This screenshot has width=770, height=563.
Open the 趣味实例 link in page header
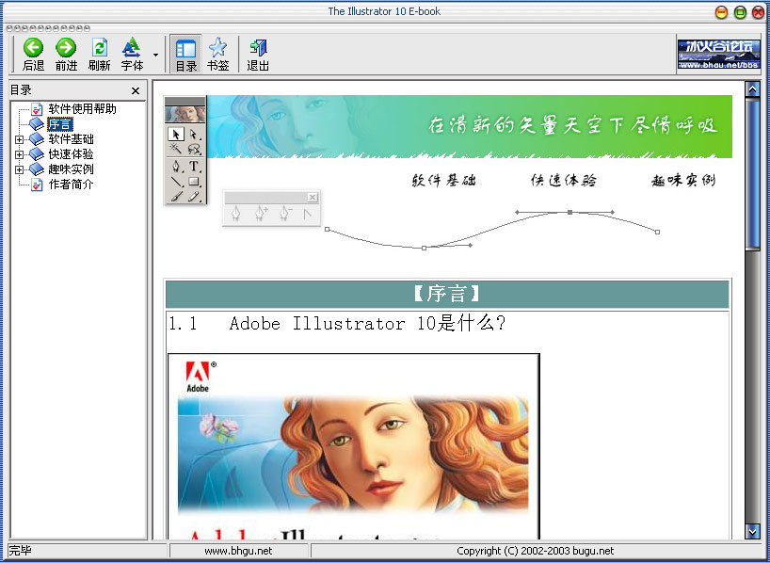click(683, 181)
